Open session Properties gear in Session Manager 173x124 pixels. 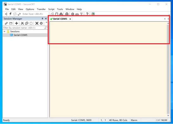[x=41, y=23]
